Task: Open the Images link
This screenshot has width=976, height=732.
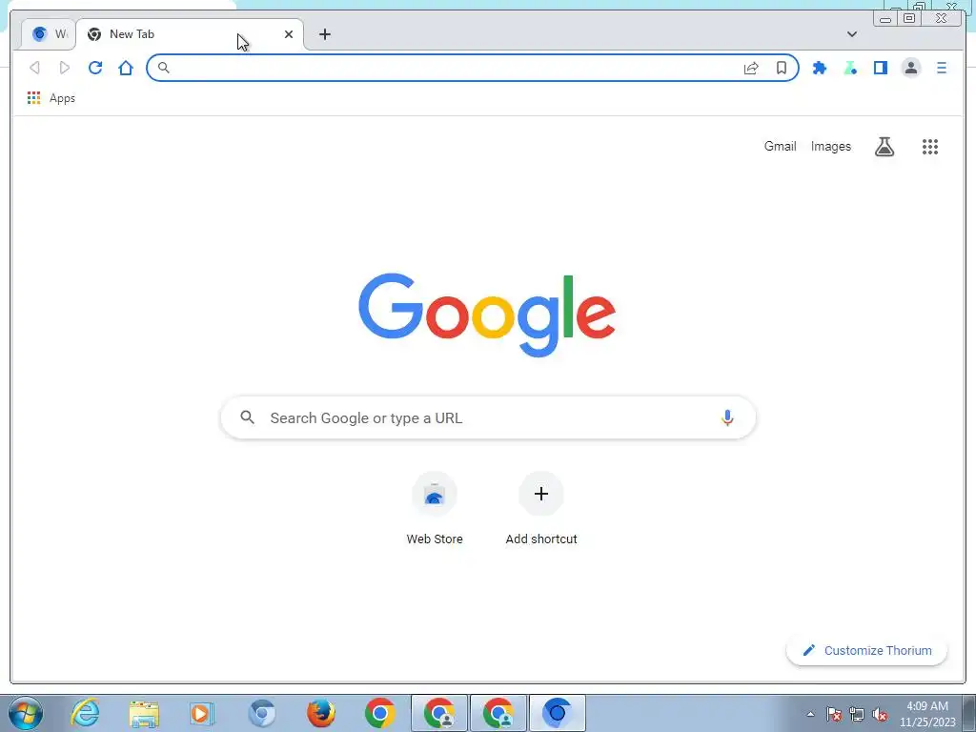Action: tap(830, 146)
